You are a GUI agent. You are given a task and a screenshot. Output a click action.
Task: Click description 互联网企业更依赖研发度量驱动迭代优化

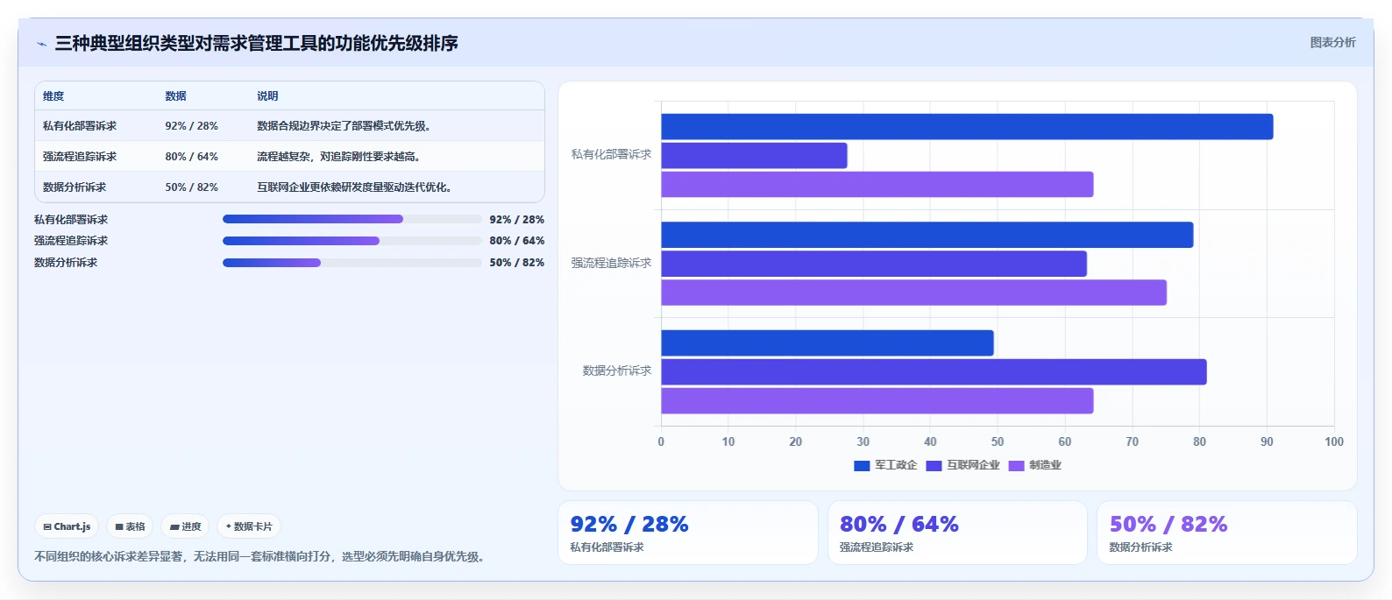[x=354, y=187]
